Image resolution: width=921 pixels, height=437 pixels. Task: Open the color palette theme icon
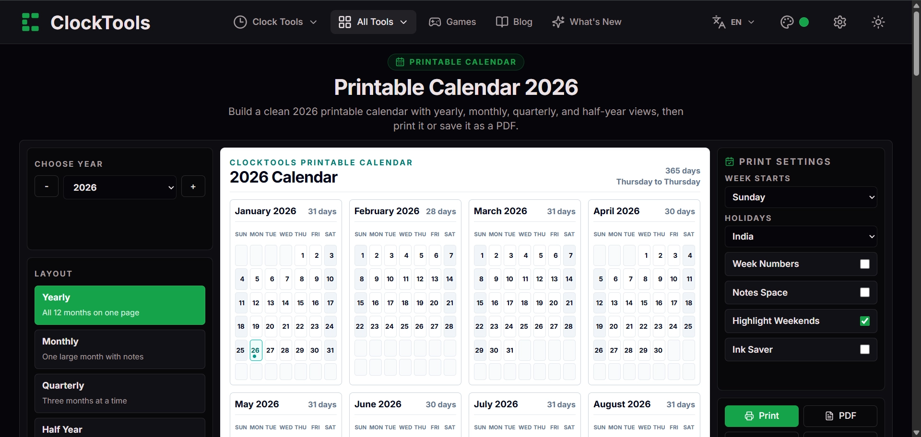tap(787, 22)
